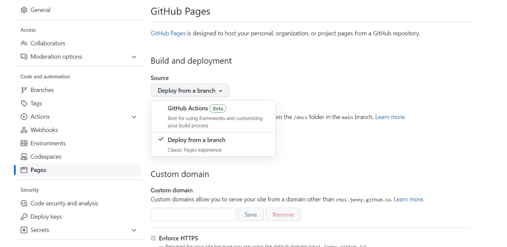
Task: Save the custom domain
Action: point(250,214)
